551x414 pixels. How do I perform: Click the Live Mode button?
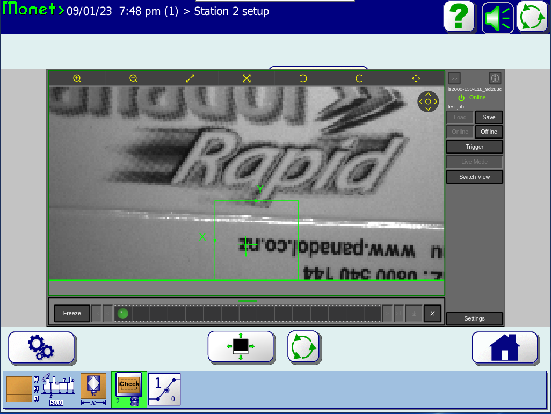pos(474,162)
